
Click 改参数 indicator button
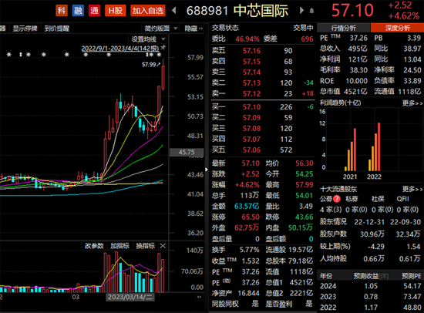click(x=94, y=246)
